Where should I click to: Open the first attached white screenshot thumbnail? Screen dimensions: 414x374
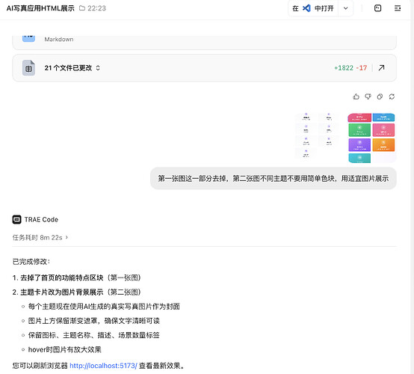click(318, 135)
